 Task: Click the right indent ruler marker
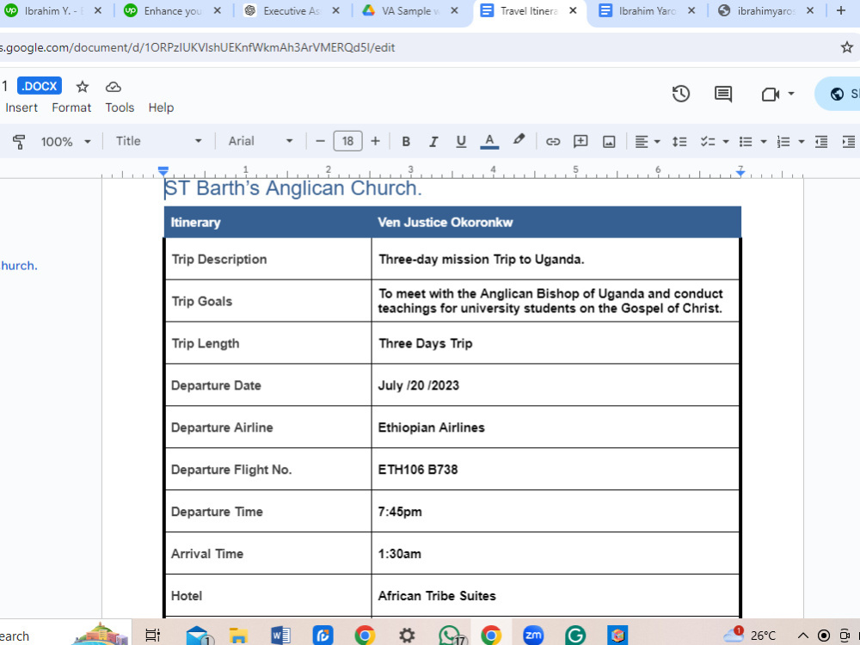pos(740,172)
